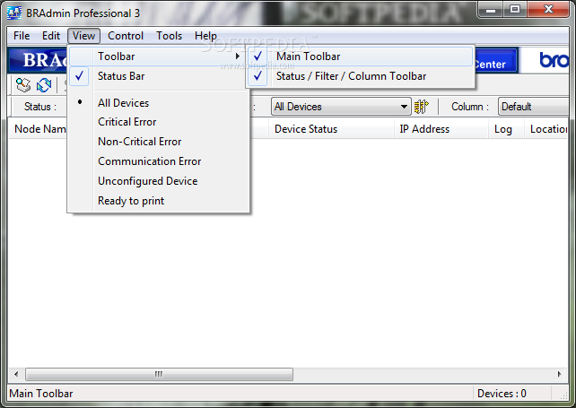The image size is (576, 408).
Task: Toggle the Status Bar menu option
Action: (158, 76)
